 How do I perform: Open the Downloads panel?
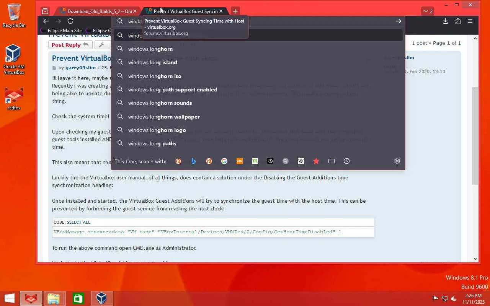click(x=445, y=21)
